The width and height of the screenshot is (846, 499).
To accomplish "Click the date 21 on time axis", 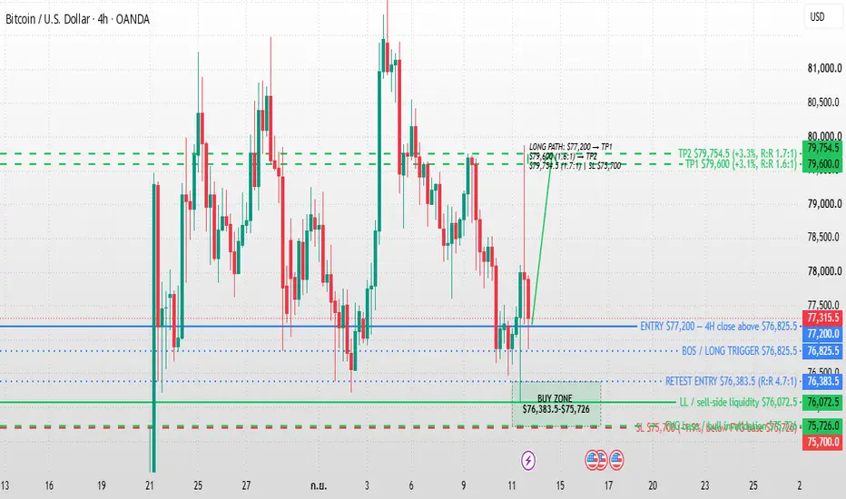I will 150,485.
